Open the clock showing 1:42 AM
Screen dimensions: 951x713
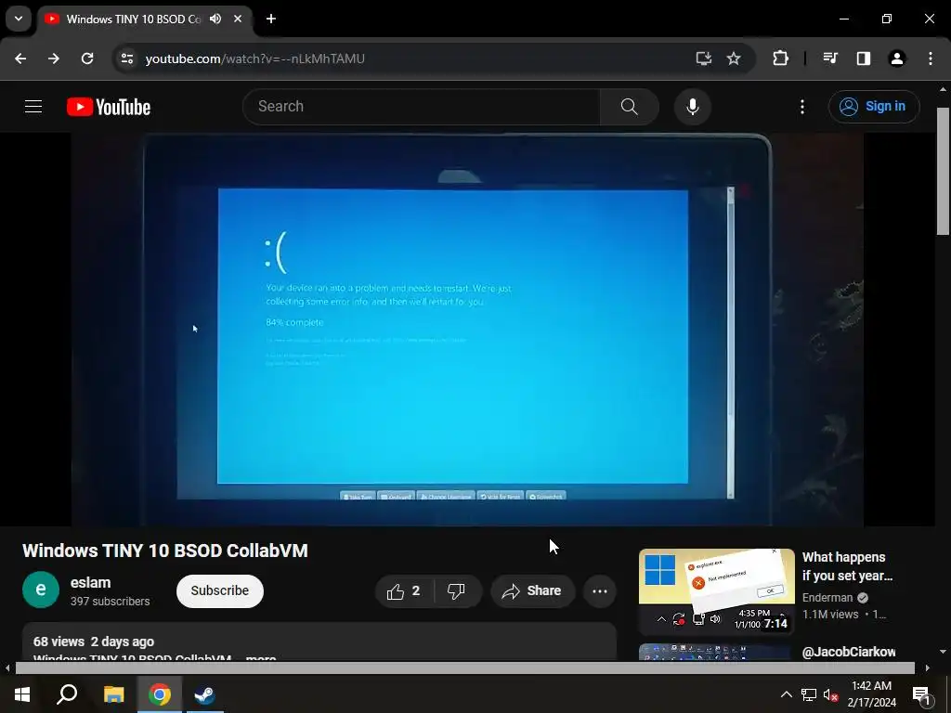[x=871, y=694]
